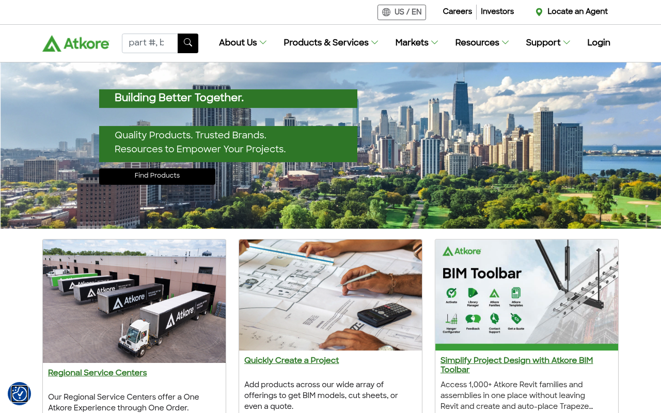This screenshot has width=661, height=413.
Task: Go to Careers
Action: pyautogui.click(x=458, y=12)
